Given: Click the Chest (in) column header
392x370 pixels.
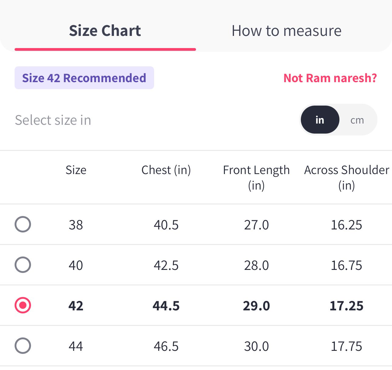Looking at the screenshot, I should click(x=166, y=170).
